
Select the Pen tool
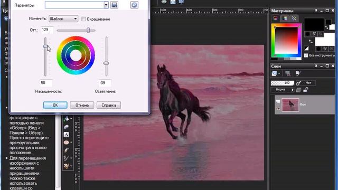[x=66, y=150]
